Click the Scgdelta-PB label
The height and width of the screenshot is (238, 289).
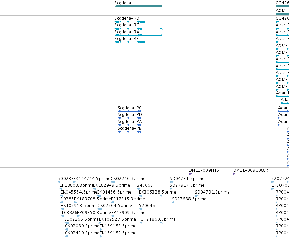click(x=129, y=128)
